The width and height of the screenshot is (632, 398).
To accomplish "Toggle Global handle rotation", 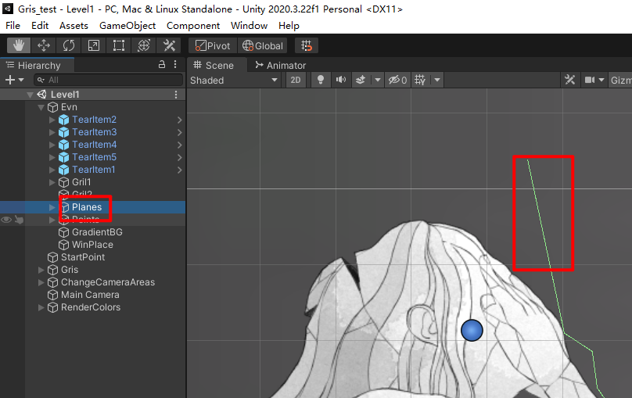I will [263, 45].
